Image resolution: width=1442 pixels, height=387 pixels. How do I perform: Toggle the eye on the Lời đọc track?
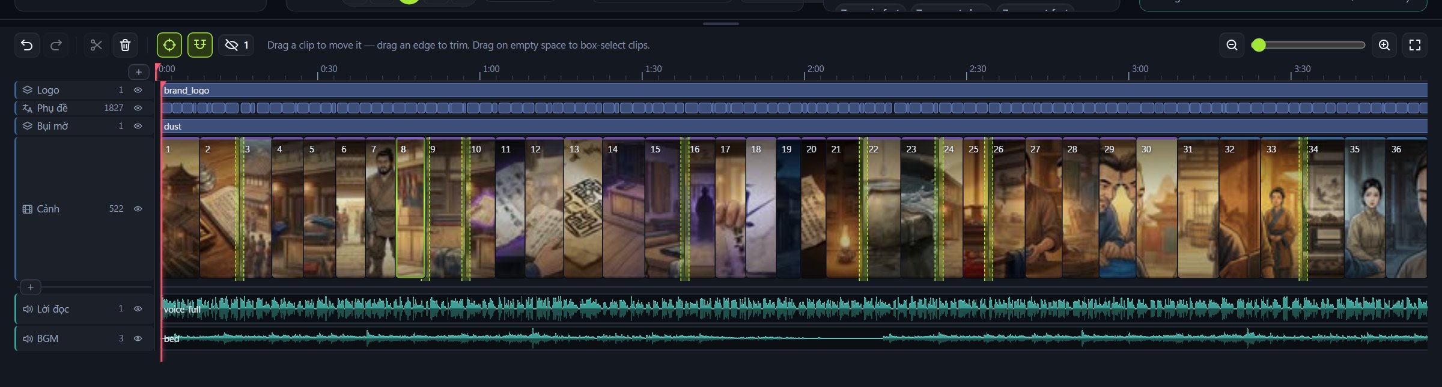(x=138, y=309)
